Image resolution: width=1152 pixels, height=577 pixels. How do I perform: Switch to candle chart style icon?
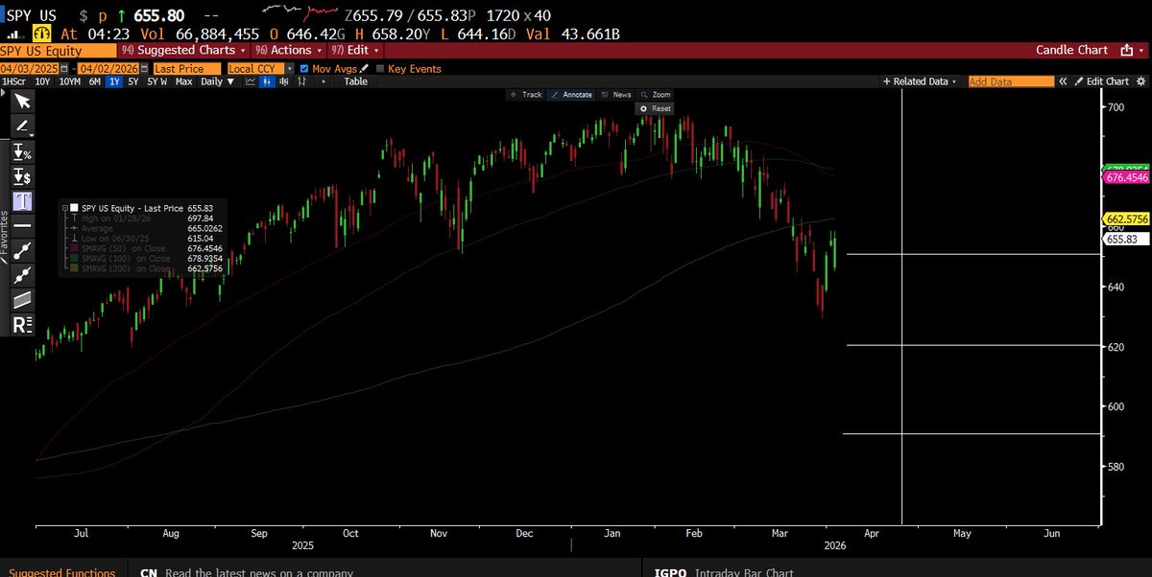267,81
